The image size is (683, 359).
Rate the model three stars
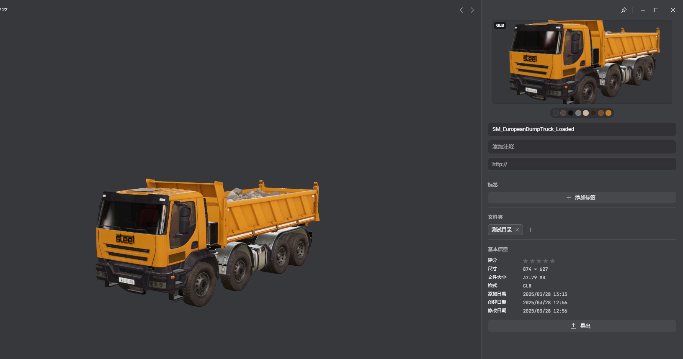(539, 261)
